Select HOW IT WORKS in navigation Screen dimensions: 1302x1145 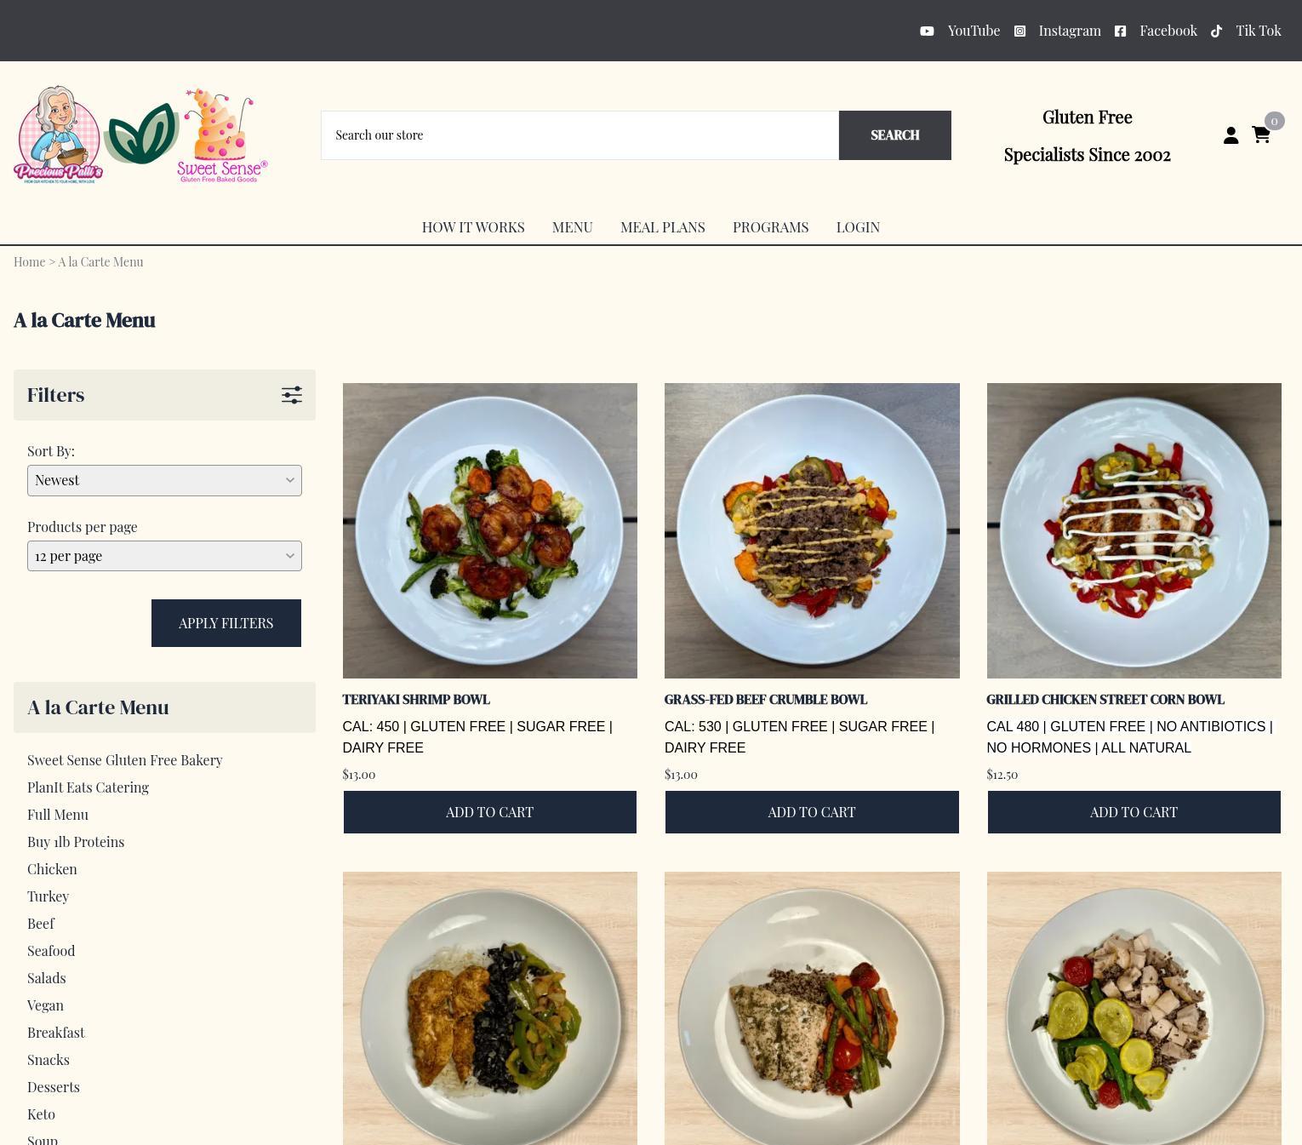[473, 227]
